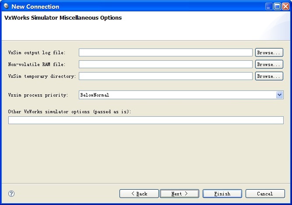Go back with the Back button
Viewport: 292px width, 205px height.
pos(139,194)
